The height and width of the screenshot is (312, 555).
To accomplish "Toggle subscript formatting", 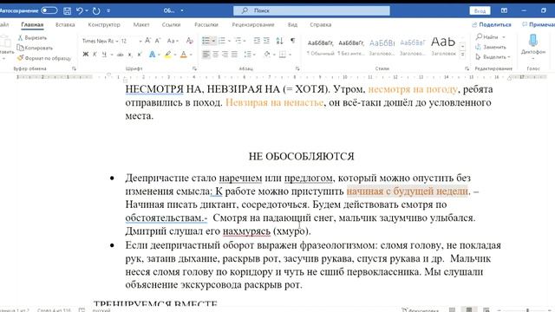I will [130, 55].
